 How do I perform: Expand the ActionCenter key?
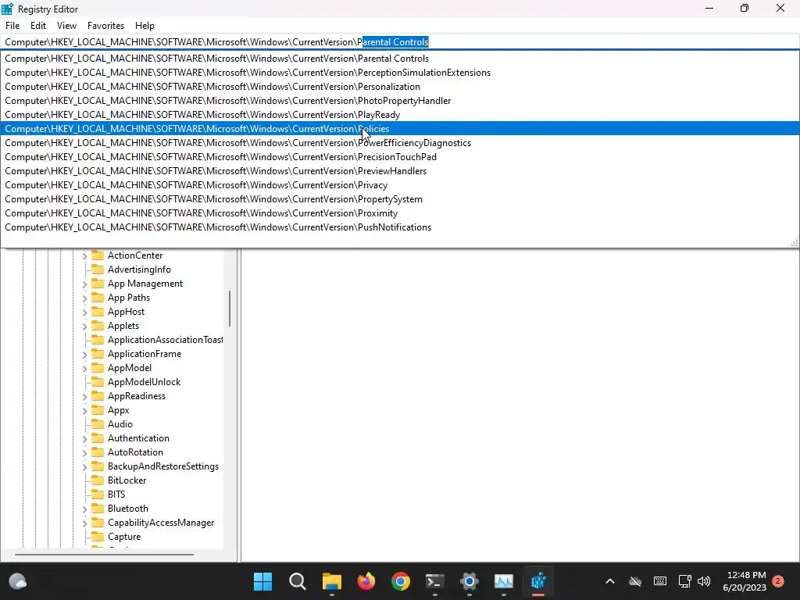tap(84, 255)
